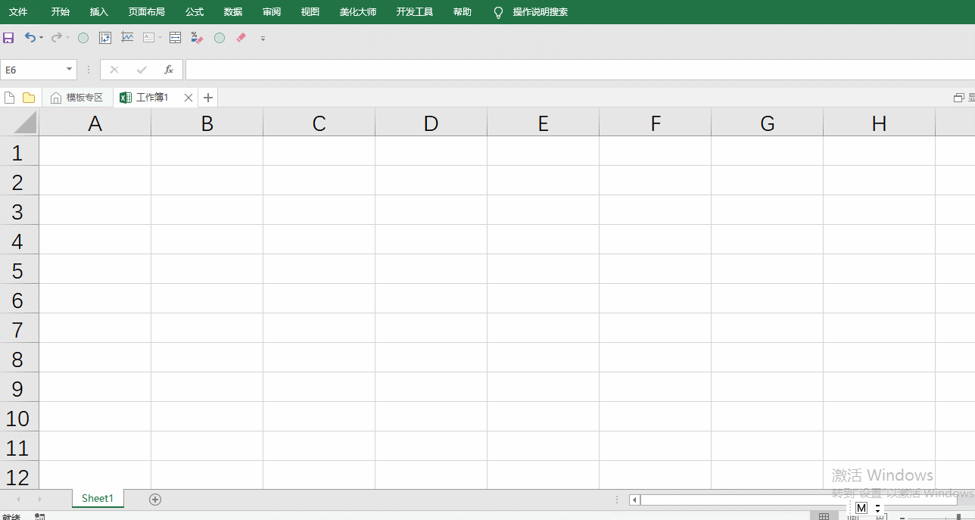
Task: Open the 帮助 ribbon tab
Action: pyautogui.click(x=463, y=12)
